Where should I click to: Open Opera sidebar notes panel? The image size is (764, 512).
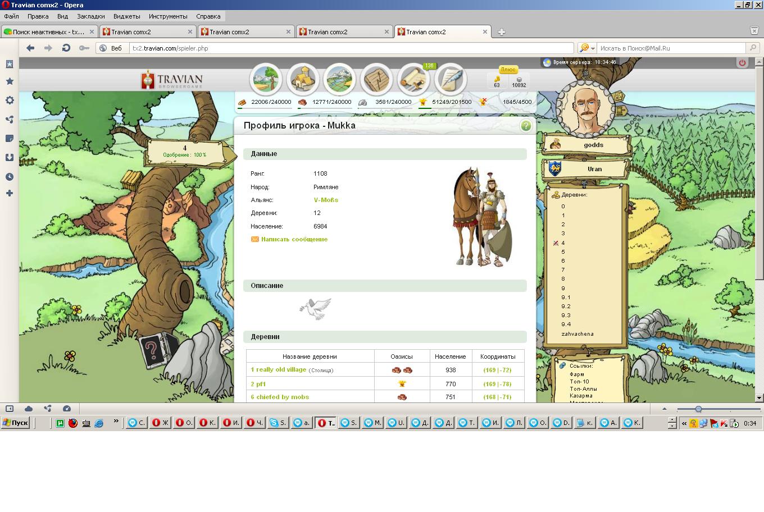tap(10, 139)
